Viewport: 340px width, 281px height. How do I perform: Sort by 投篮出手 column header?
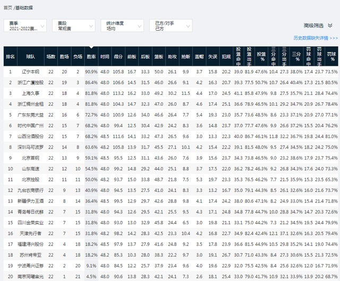click(249, 57)
